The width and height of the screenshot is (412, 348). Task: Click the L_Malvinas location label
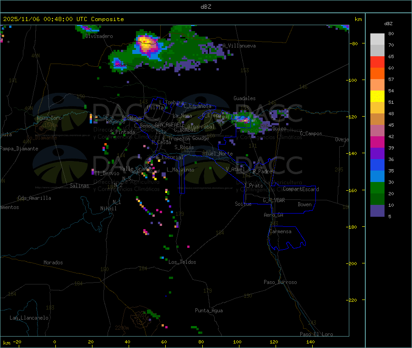180,170
